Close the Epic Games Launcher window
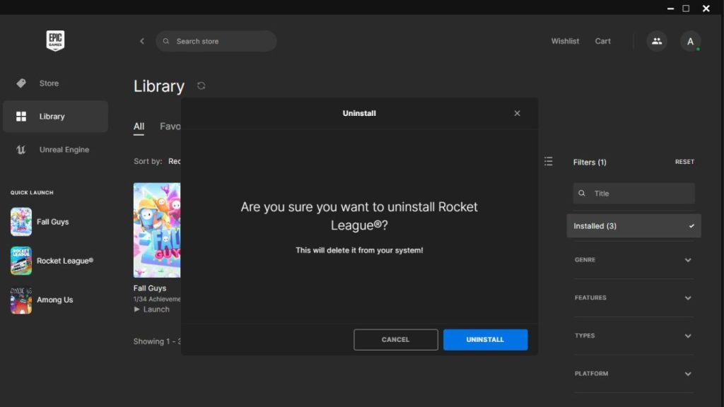The width and height of the screenshot is (724, 407). (706, 8)
